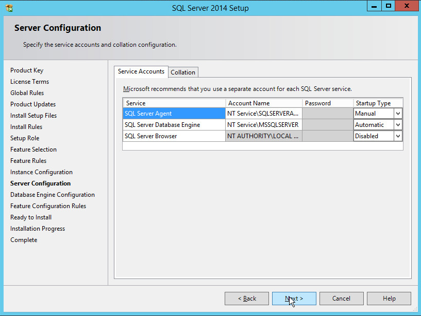Click password field for SQL Server Agent
This screenshot has height=316, width=421.
point(327,114)
